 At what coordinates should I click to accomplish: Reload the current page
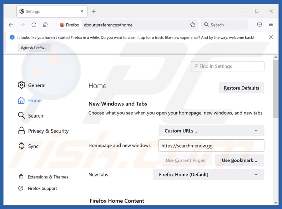34,25
